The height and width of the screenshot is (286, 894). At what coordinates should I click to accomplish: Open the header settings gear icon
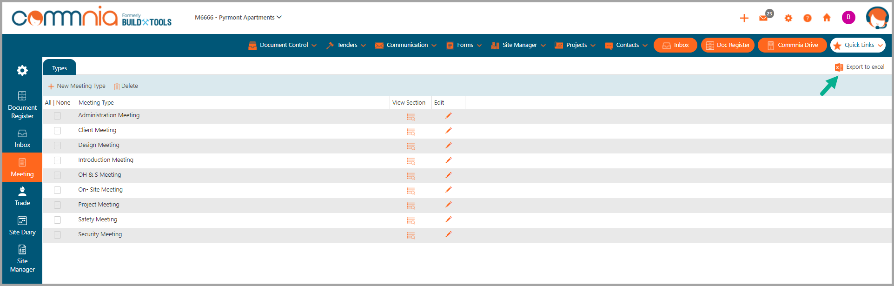[x=788, y=18]
